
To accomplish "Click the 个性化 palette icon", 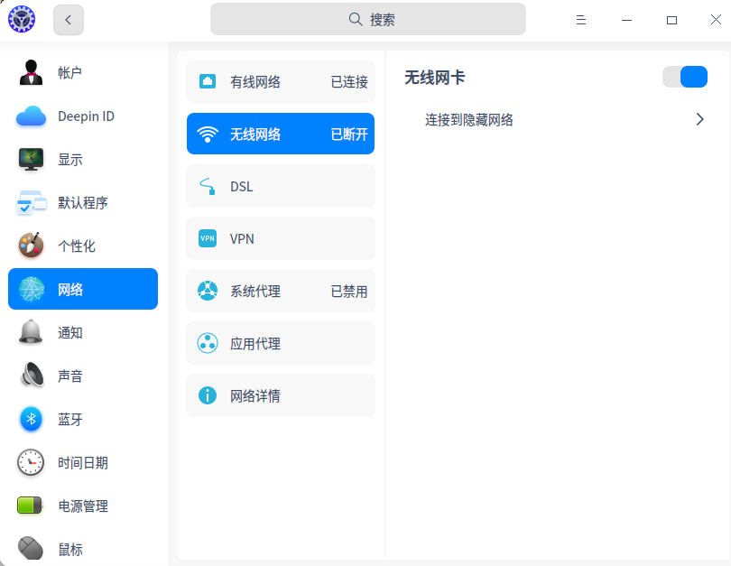I will [32, 246].
